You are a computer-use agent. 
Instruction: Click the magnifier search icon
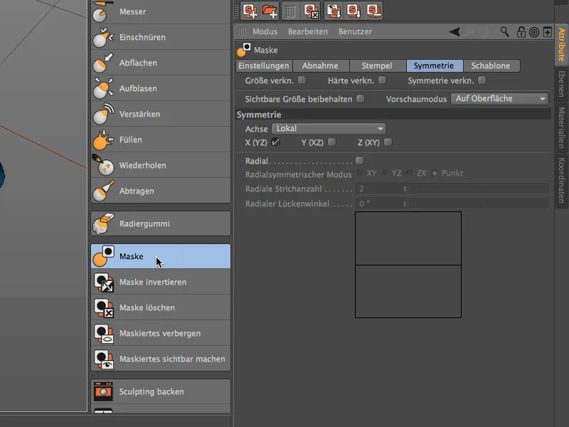pyautogui.click(x=504, y=32)
